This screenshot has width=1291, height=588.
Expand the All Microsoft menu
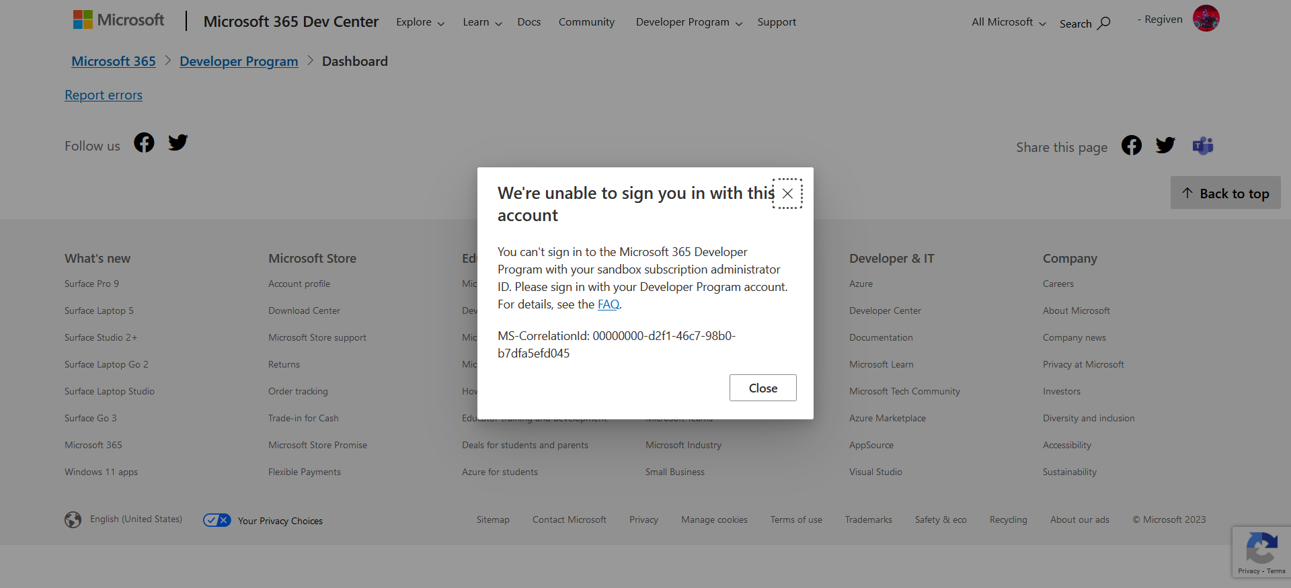tap(1009, 22)
